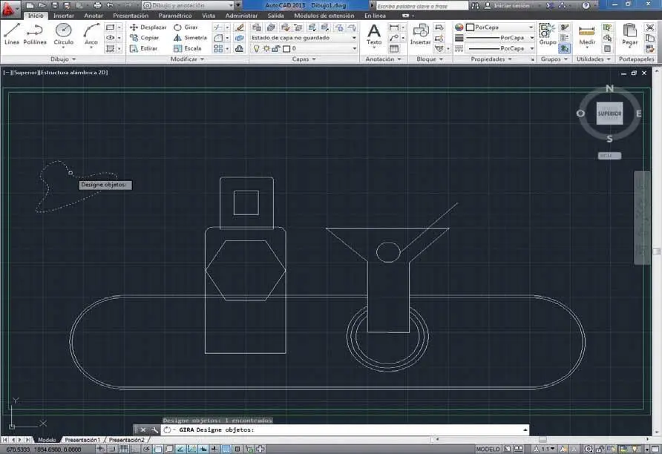Open the Inicio ribbon tab
Image resolution: width=662 pixels, height=454 pixels.
coord(36,16)
